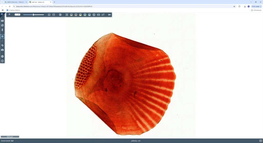Switch to the DEMO SlideCenter browser tab
The height and width of the screenshot is (143, 263).
16,2
